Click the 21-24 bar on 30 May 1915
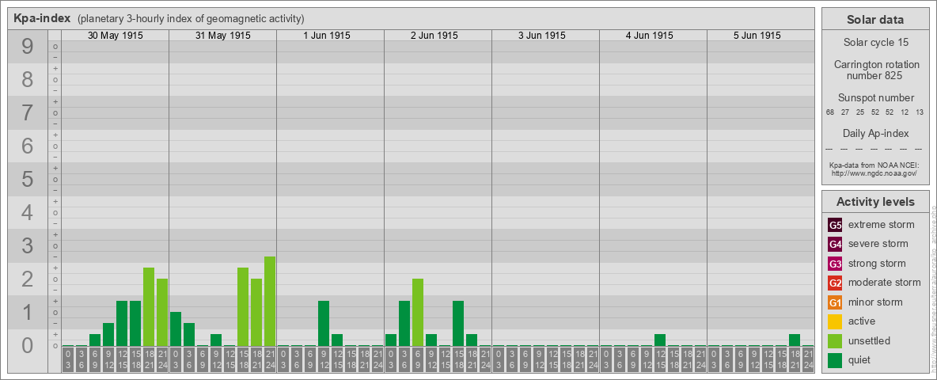The width and height of the screenshot is (937, 380). tap(162, 313)
